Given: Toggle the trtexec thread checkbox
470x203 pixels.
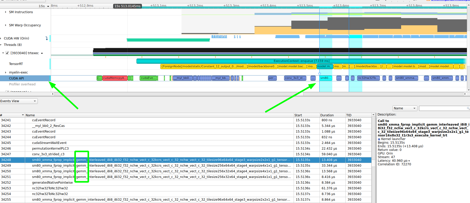Looking at the screenshot, I should (7, 53).
